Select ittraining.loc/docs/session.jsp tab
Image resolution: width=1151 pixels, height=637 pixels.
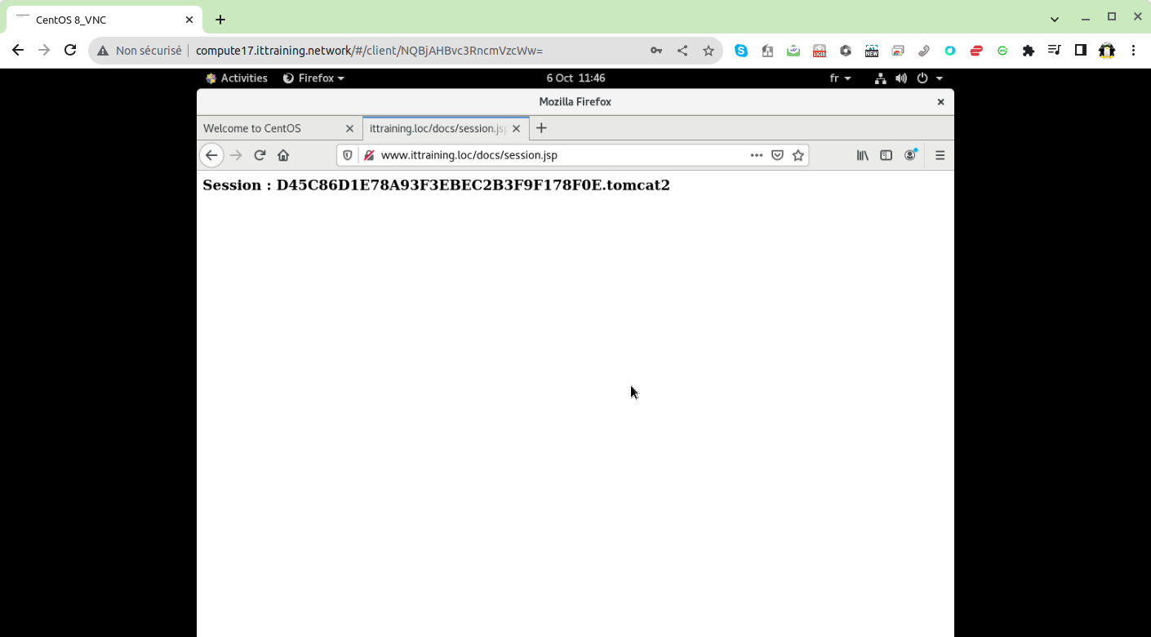(447, 128)
